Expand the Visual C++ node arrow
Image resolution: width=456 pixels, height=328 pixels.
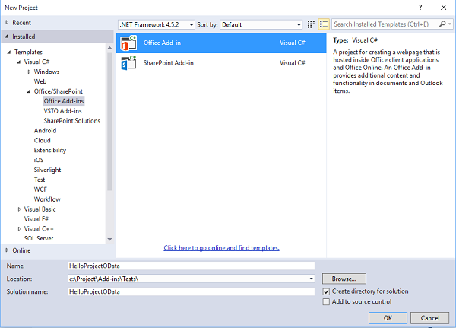point(19,229)
